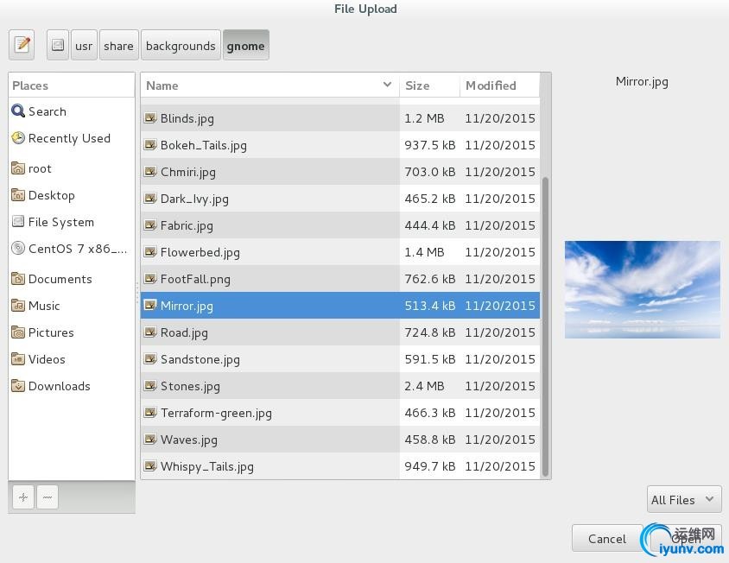The image size is (729, 563).
Task: Click the Open button
Action: (x=685, y=538)
